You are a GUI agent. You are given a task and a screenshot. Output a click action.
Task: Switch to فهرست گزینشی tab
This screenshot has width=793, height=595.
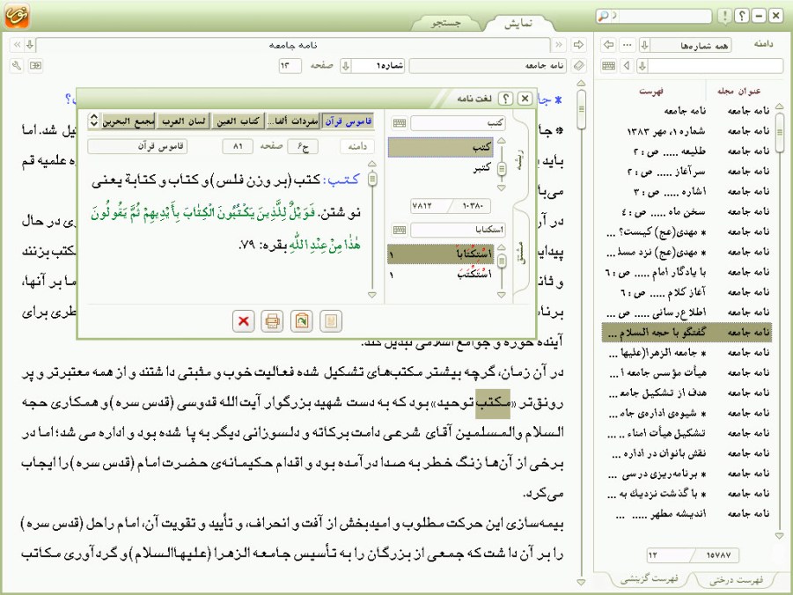click(650, 579)
